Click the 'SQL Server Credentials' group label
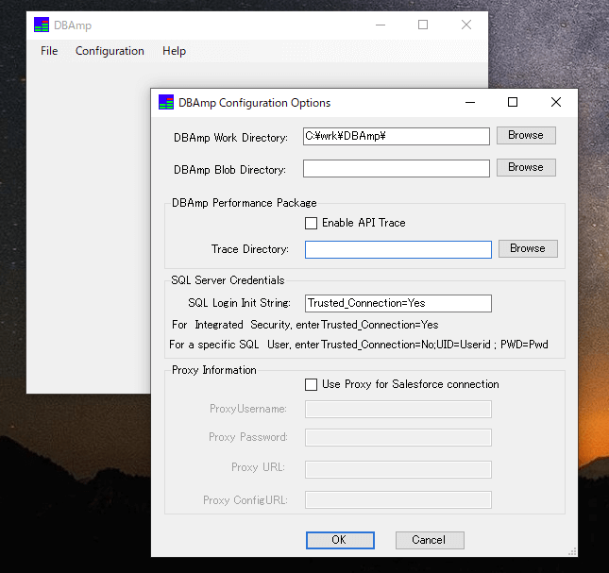 228,280
